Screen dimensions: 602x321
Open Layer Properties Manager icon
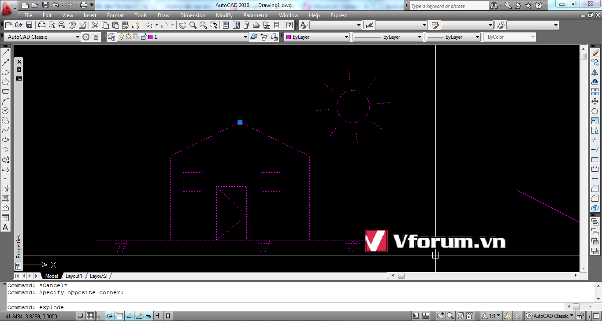111,37
